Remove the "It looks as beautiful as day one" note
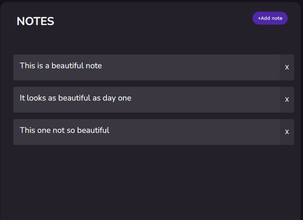303x220 pixels. tap(287, 99)
